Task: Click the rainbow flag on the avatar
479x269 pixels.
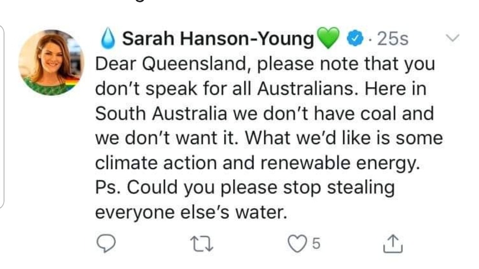Action: pyautogui.click(x=73, y=80)
